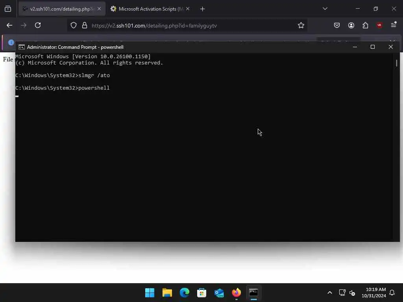Click the Command Prompt vertical scrollbar thumb
The width and height of the screenshot is (403, 302).
(x=396, y=63)
